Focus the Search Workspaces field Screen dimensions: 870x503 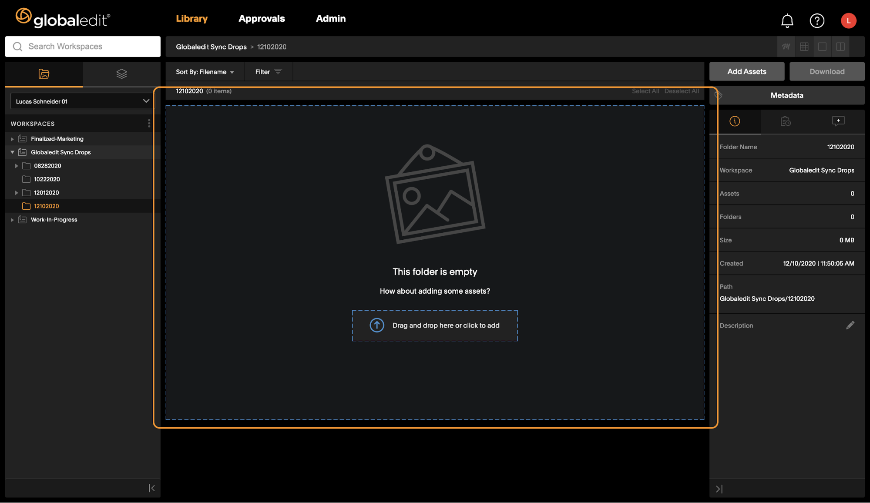pyautogui.click(x=83, y=47)
